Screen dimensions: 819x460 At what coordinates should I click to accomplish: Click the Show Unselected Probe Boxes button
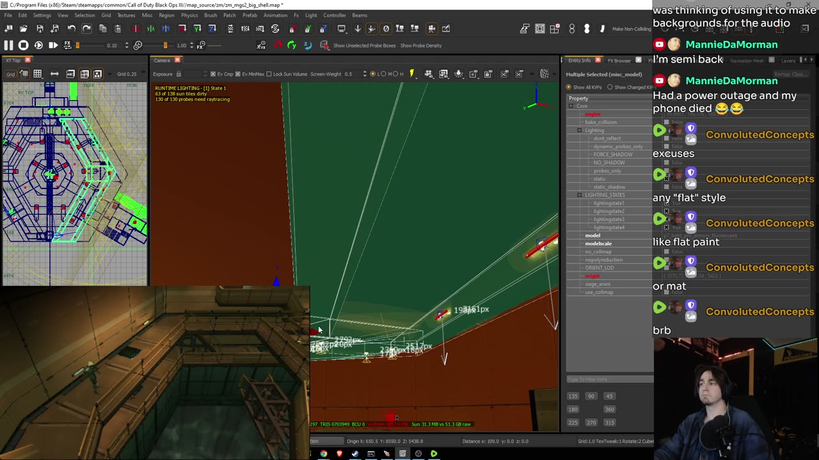(x=365, y=45)
